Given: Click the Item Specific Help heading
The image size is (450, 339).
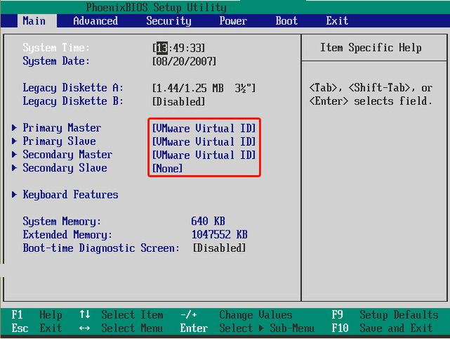Looking at the screenshot, I should (371, 48).
